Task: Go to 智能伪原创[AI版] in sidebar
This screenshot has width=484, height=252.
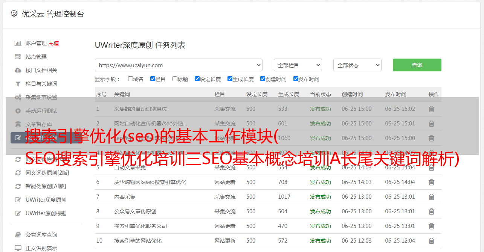Action: coord(46,186)
